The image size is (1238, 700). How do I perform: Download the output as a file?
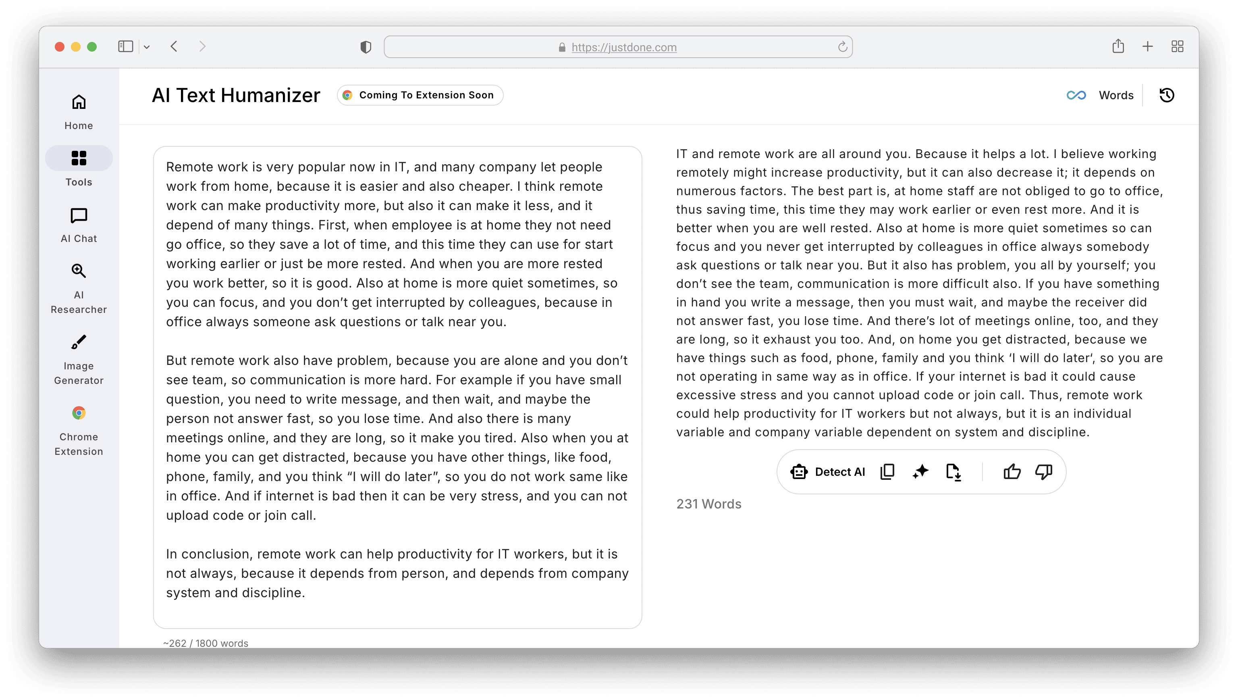click(x=953, y=472)
